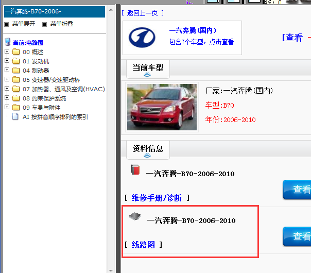Expand the 05 变速器/变速驱动桥 node
Viewport: 311px width, 273px height.
point(7,79)
